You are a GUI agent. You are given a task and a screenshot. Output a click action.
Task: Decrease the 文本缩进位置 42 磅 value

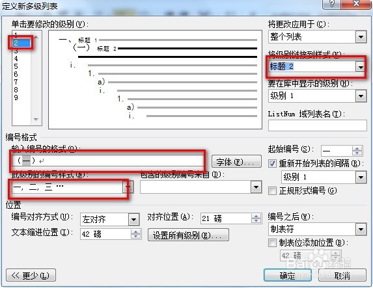135,237
